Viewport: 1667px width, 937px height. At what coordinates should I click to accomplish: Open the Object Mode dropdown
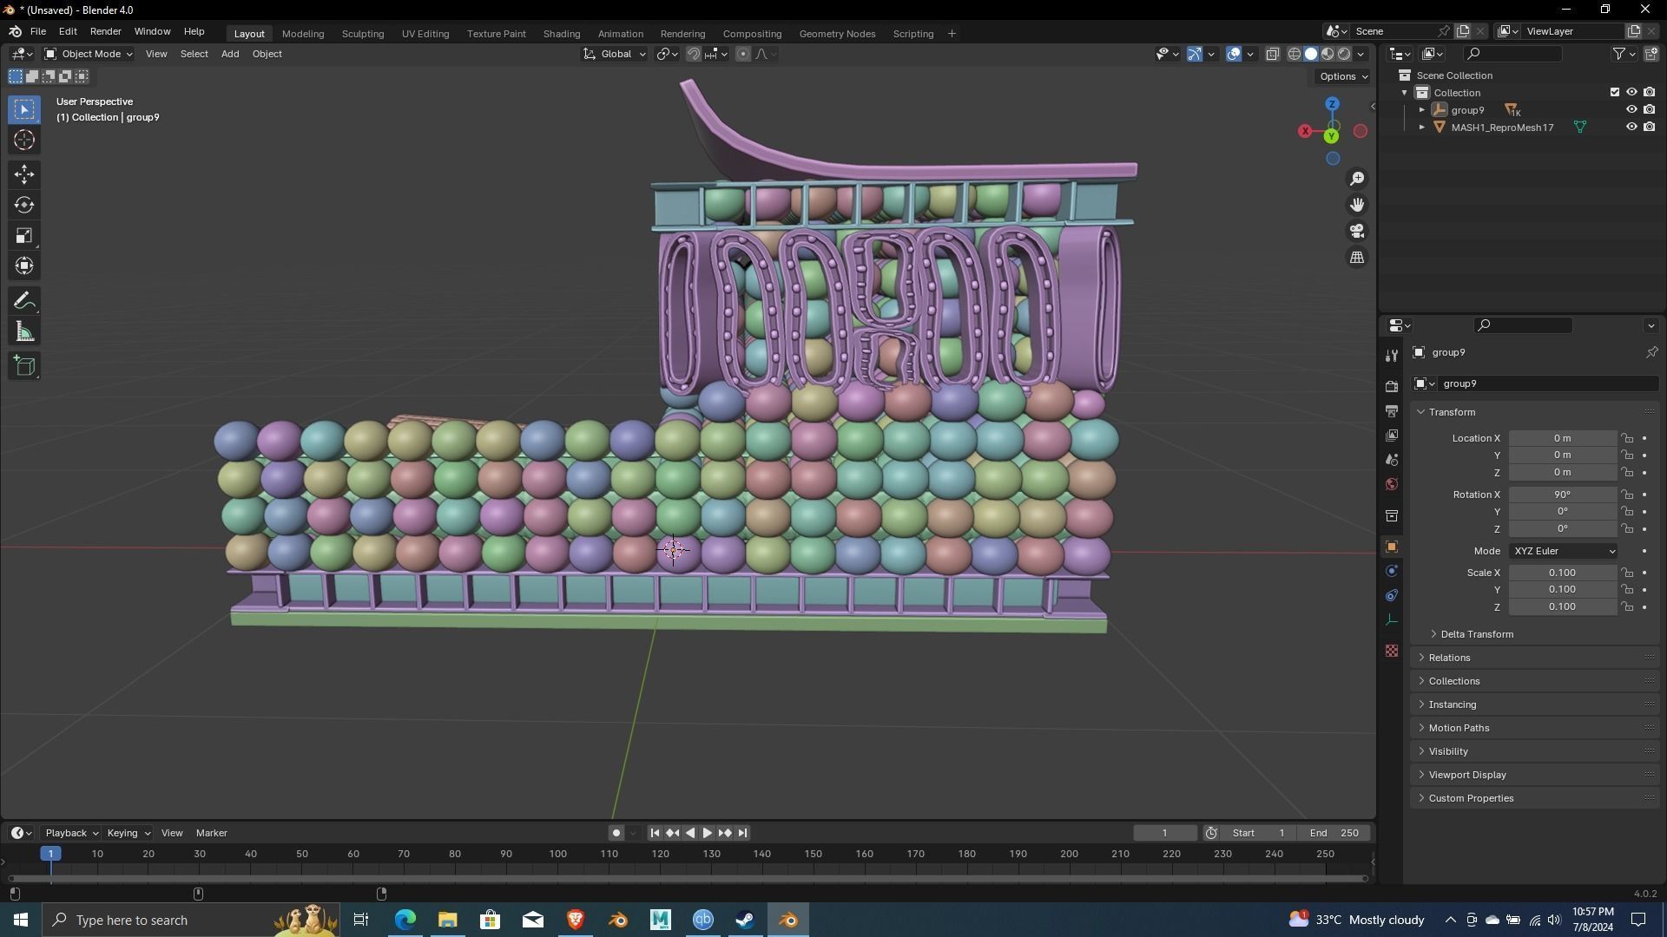pyautogui.click(x=89, y=54)
